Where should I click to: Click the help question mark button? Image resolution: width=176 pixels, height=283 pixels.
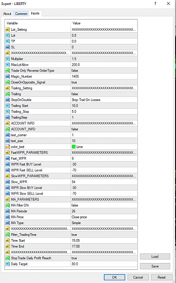coord(155,4)
